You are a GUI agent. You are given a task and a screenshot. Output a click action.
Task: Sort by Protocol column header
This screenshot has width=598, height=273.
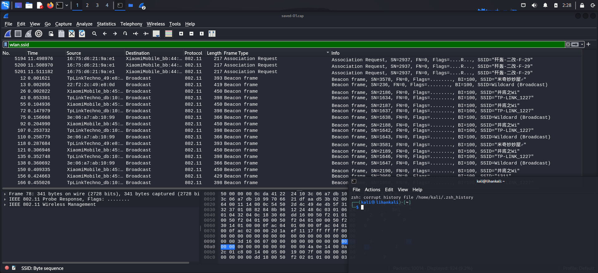coord(195,53)
